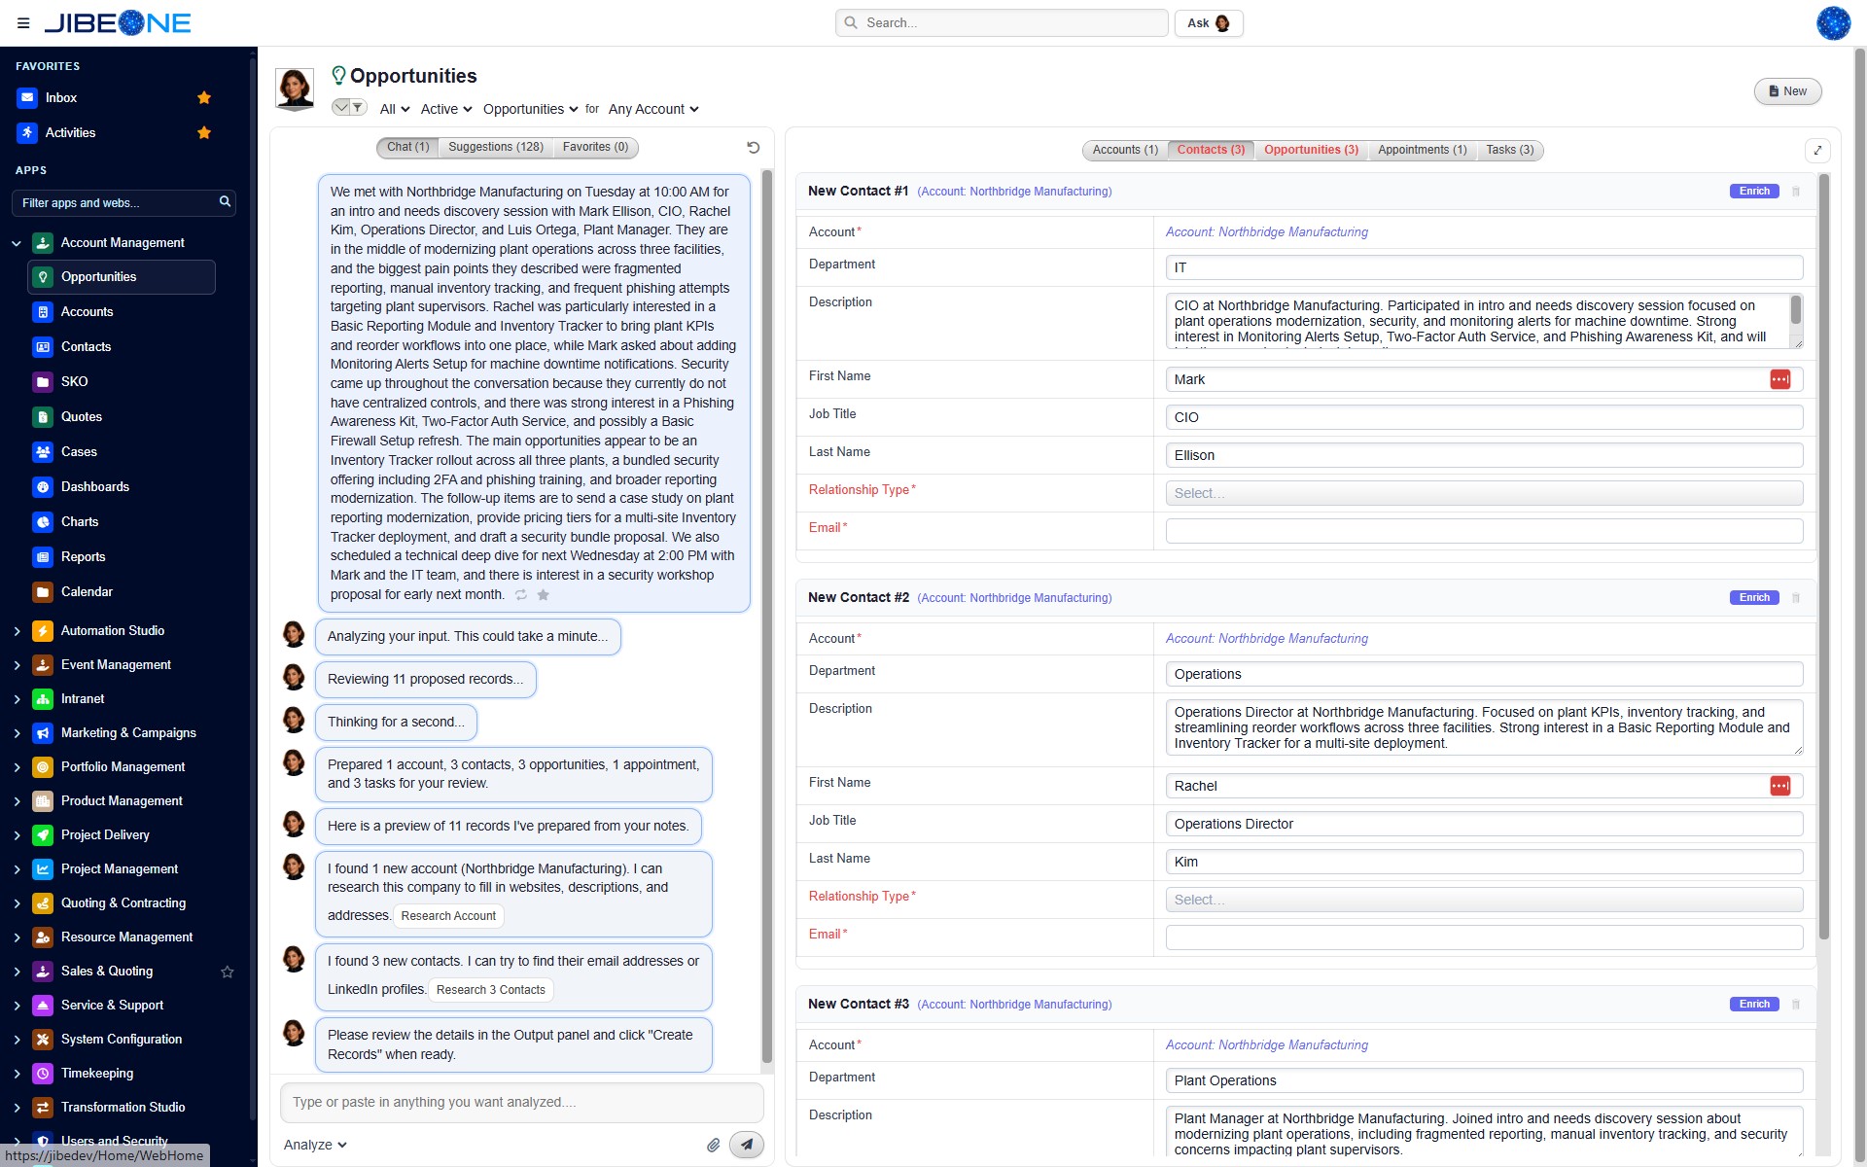Click Research Account button

[448, 916]
